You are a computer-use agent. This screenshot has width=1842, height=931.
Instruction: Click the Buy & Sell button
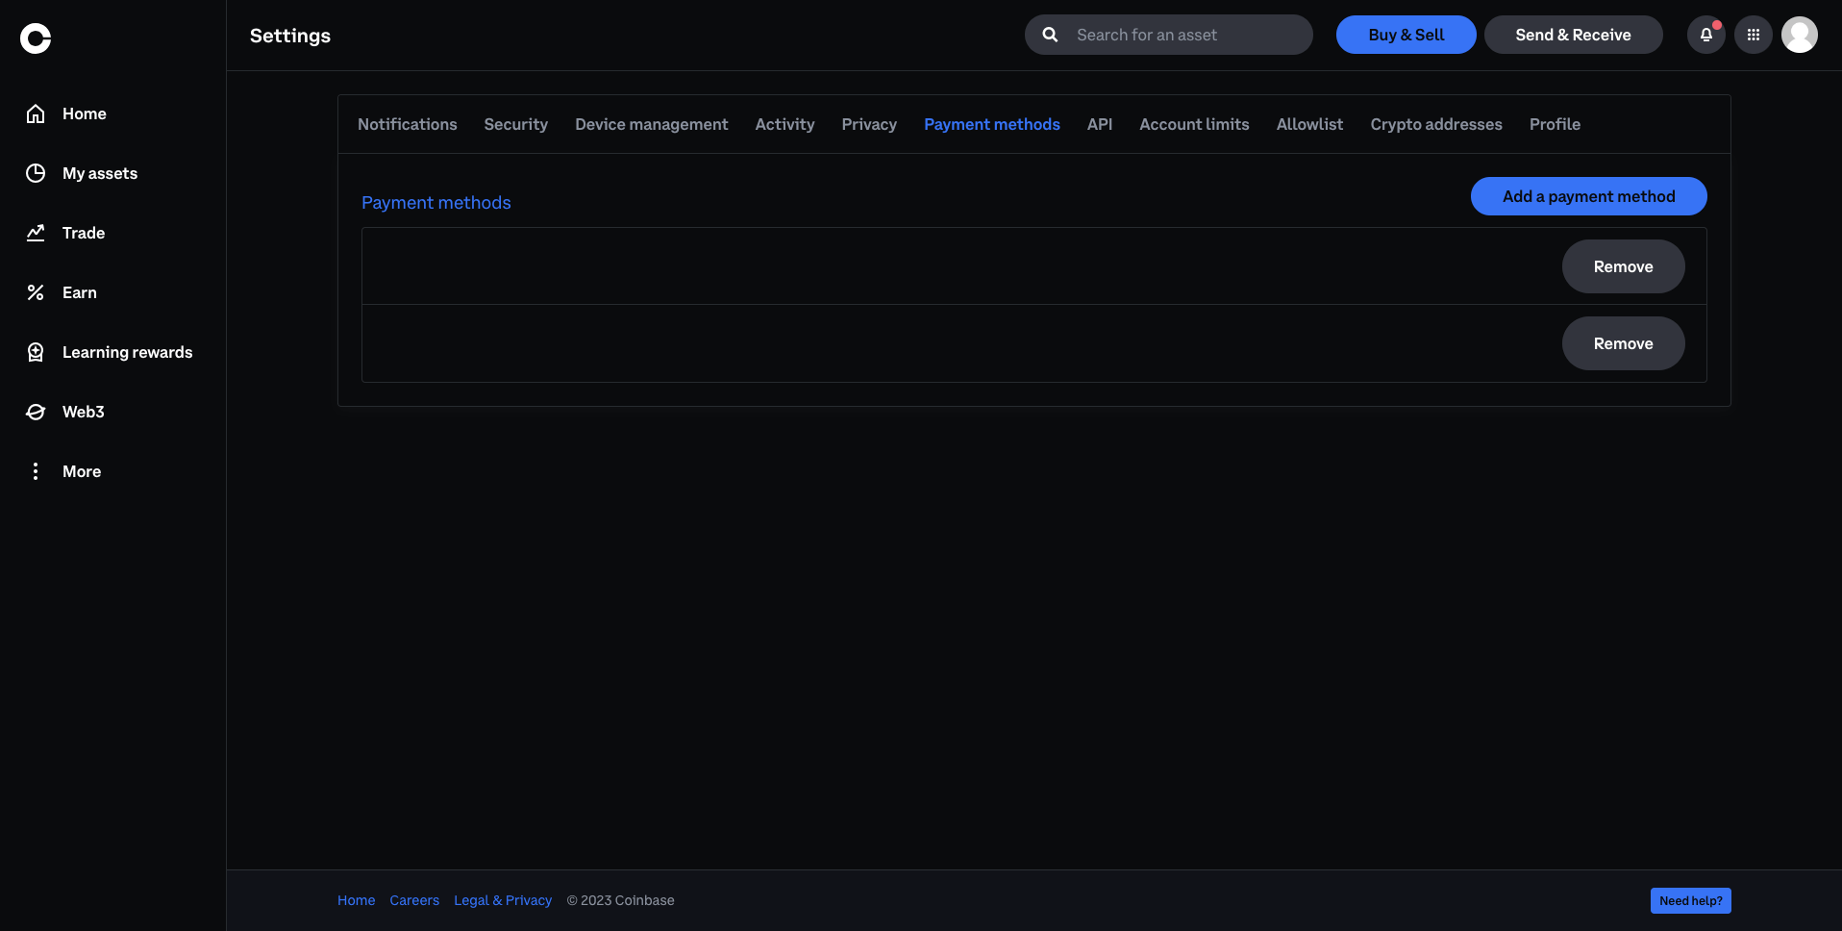coord(1406,35)
